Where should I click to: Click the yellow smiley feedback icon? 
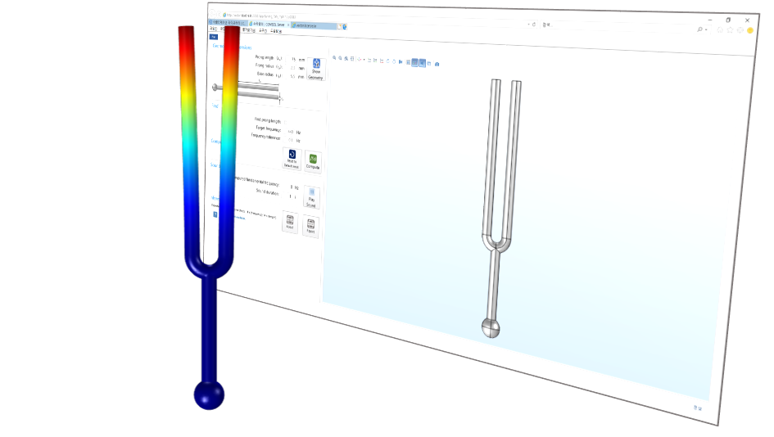point(750,30)
